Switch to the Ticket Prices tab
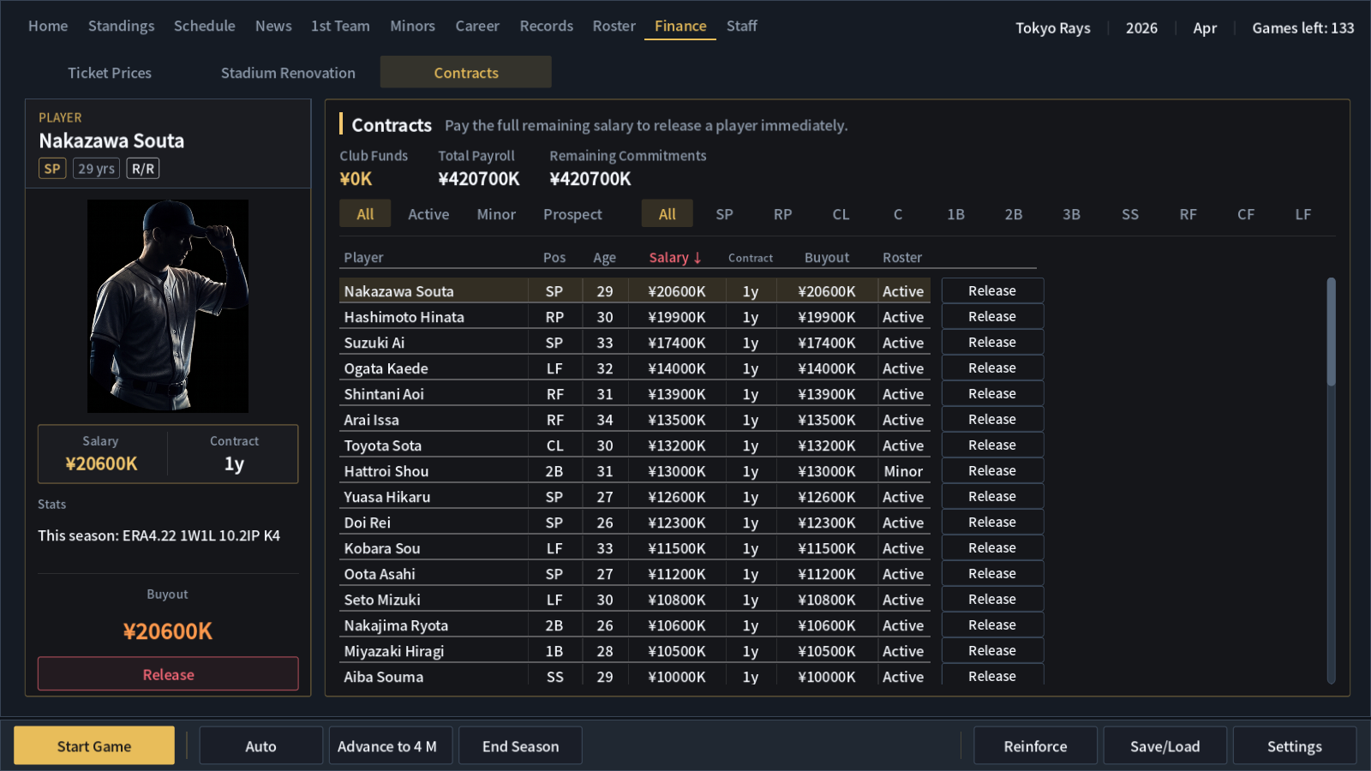The width and height of the screenshot is (1371, 771). click(x=110, y=73)
